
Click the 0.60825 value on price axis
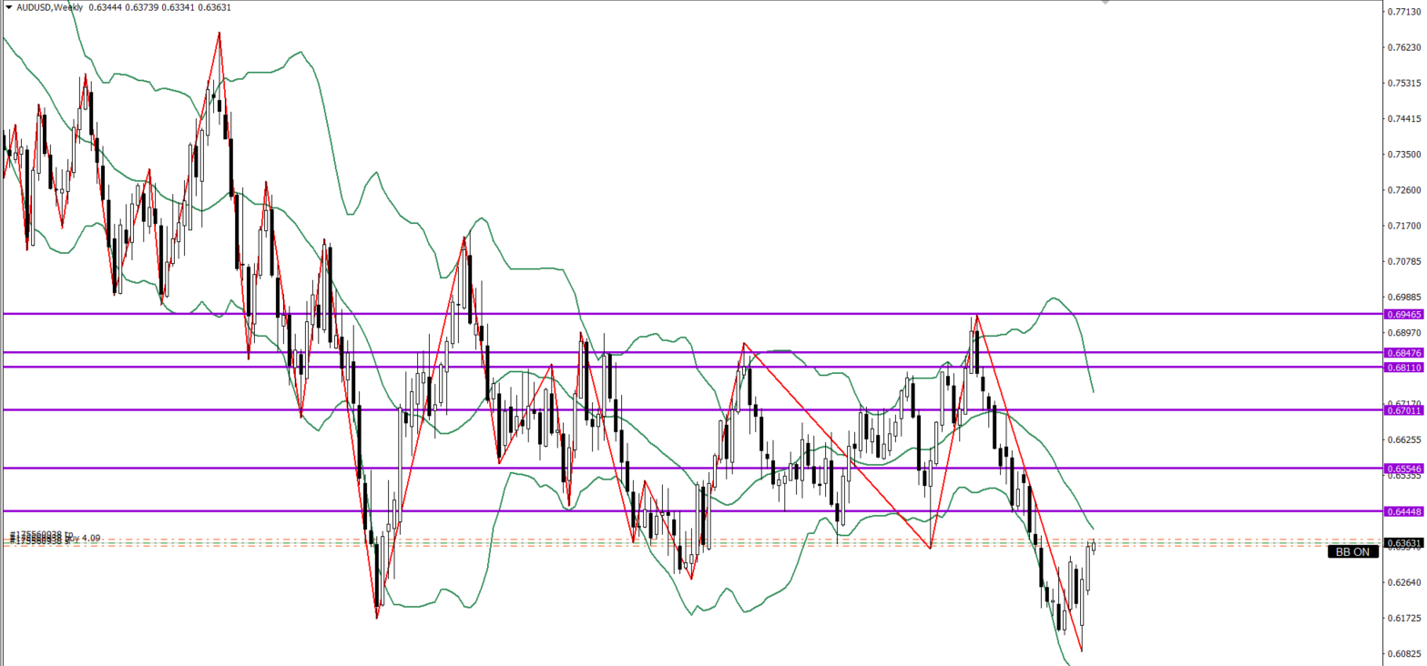coord(1403,653)
